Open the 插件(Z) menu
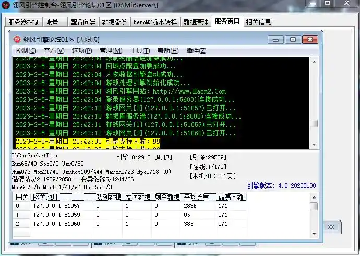This screenshot has height=256, width=360. click(196, 51)
